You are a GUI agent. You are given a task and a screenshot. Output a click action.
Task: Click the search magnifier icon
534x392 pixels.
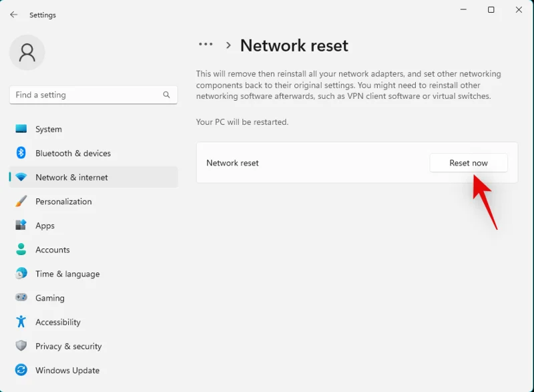167,95
